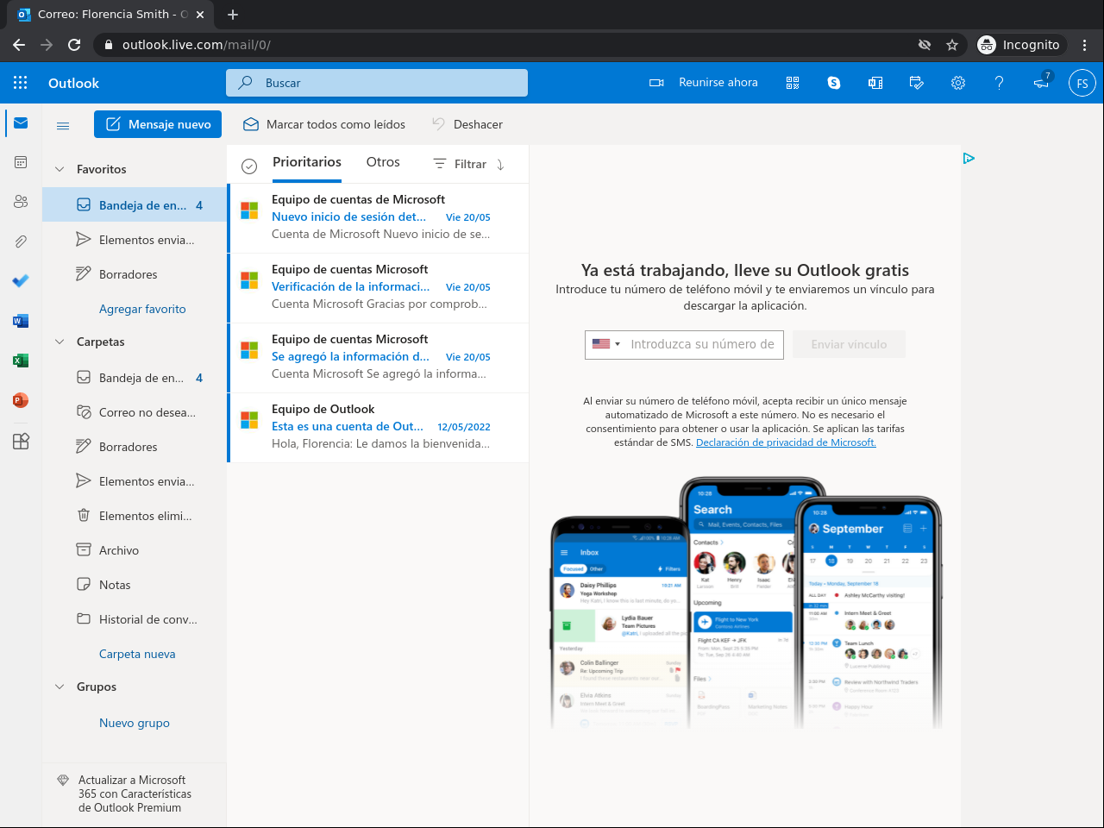
Task: Toggle the hamburger navigation pane button
Action: [x=63, y=125]
